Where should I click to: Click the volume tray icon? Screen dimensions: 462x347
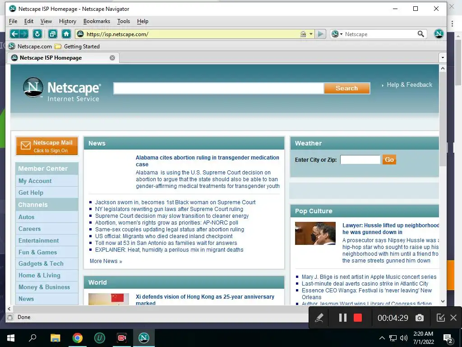coord(404,338)
